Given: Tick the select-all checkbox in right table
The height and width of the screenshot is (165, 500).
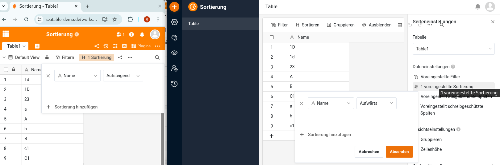Looking at the screenshot, I should 272,37.
